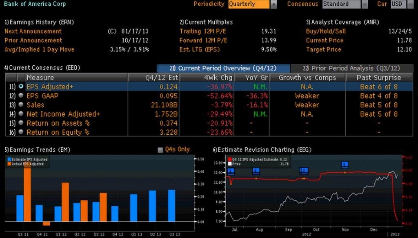Viewport: 418px width, 238px height.
Task: Click the Next Announcement date 01/17/13
Action: [135, 31]
